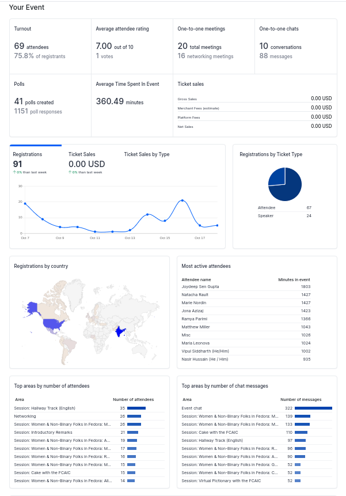This screenshot has width=346, height=496.
Task: Click the Polls statistics card
Action: (51, 105)
